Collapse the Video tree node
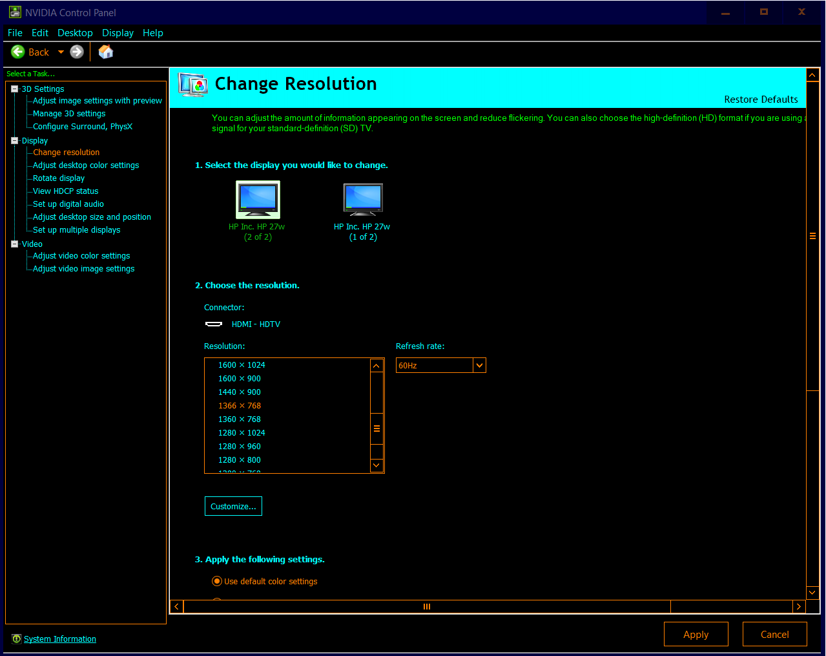 pyautogui.click(x=15, y=244)
